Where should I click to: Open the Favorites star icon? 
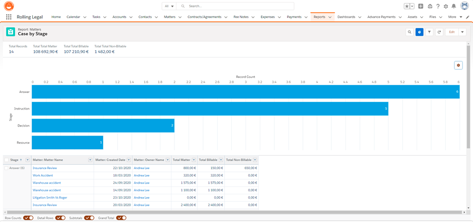[407, 6]
